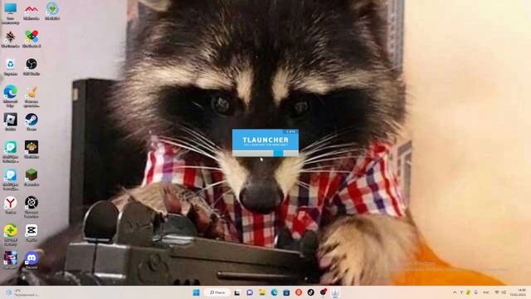Open Microsoft Edge from the taskbar
531x299 pixels.
(x=275, y=292)
